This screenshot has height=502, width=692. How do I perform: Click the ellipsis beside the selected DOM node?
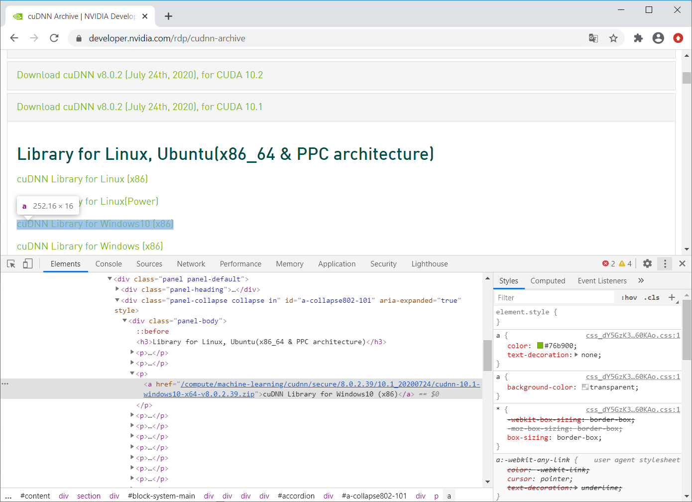tap(5, 384)
